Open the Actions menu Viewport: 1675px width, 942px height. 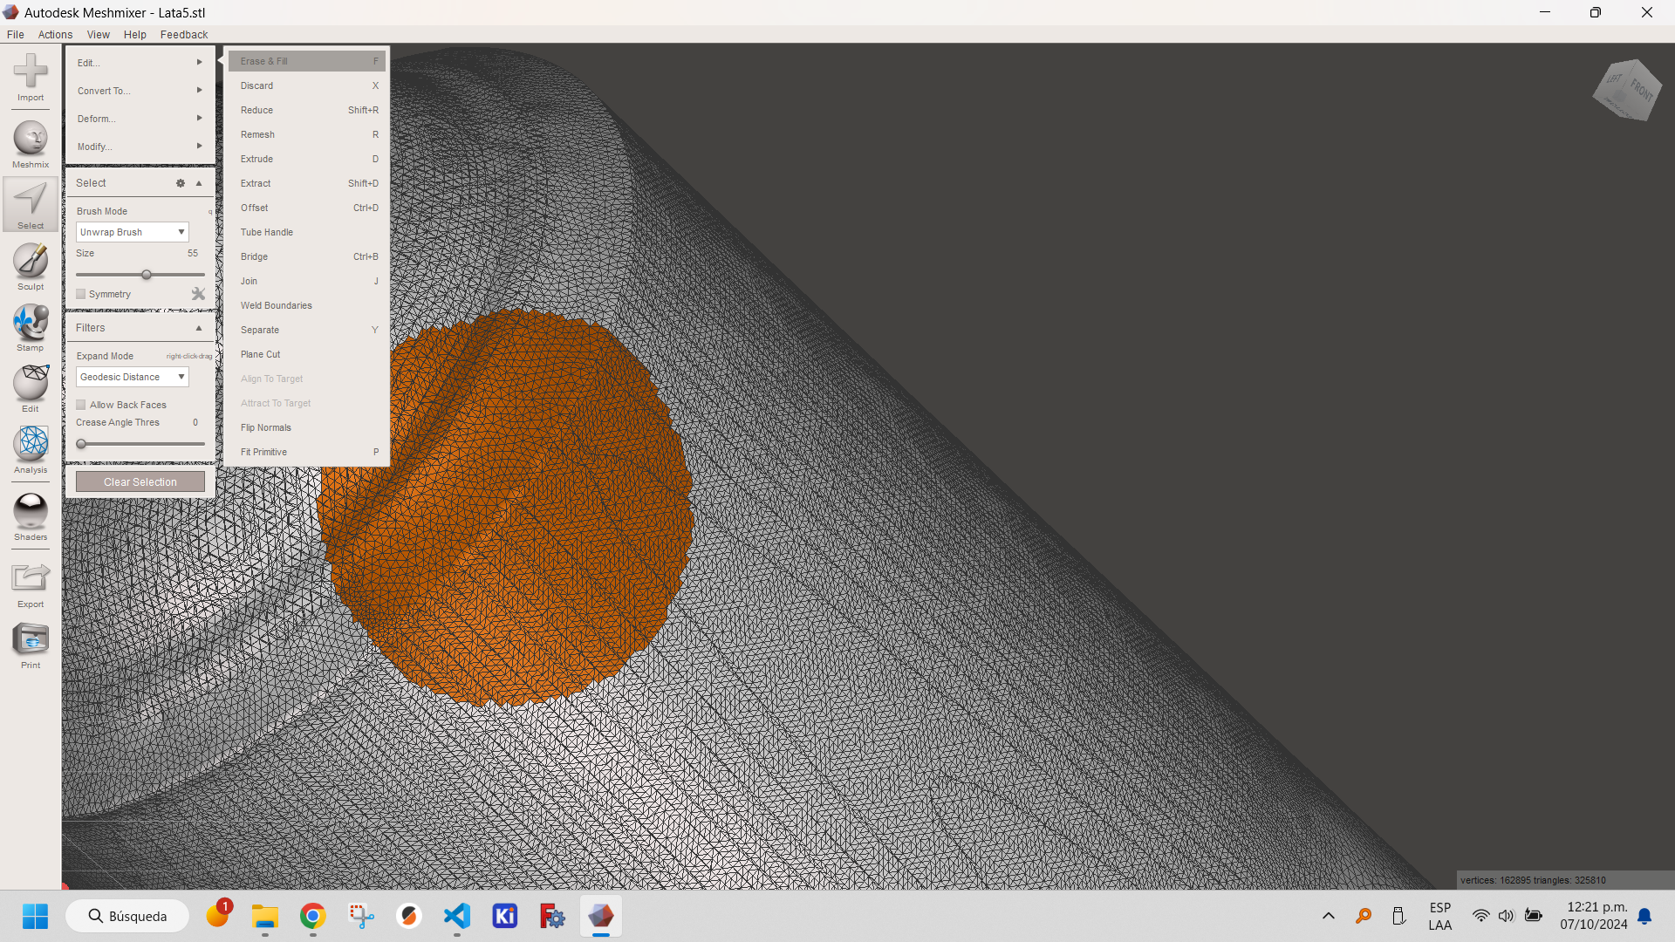tap(55, 35)
